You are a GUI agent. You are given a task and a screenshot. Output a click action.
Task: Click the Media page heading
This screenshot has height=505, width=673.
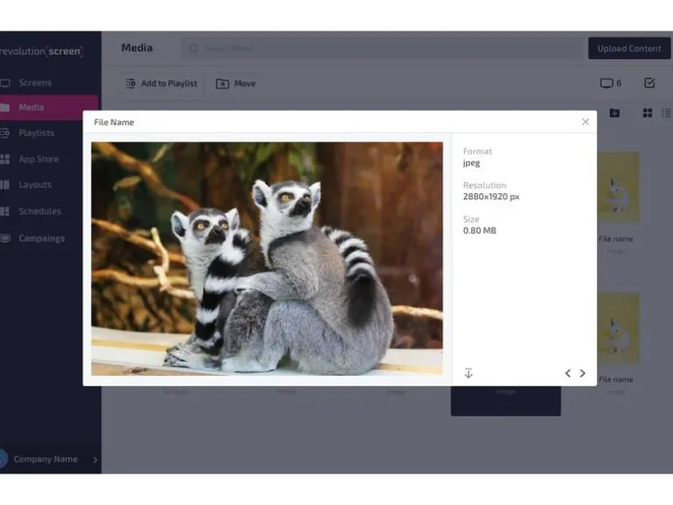coord(136,48)
